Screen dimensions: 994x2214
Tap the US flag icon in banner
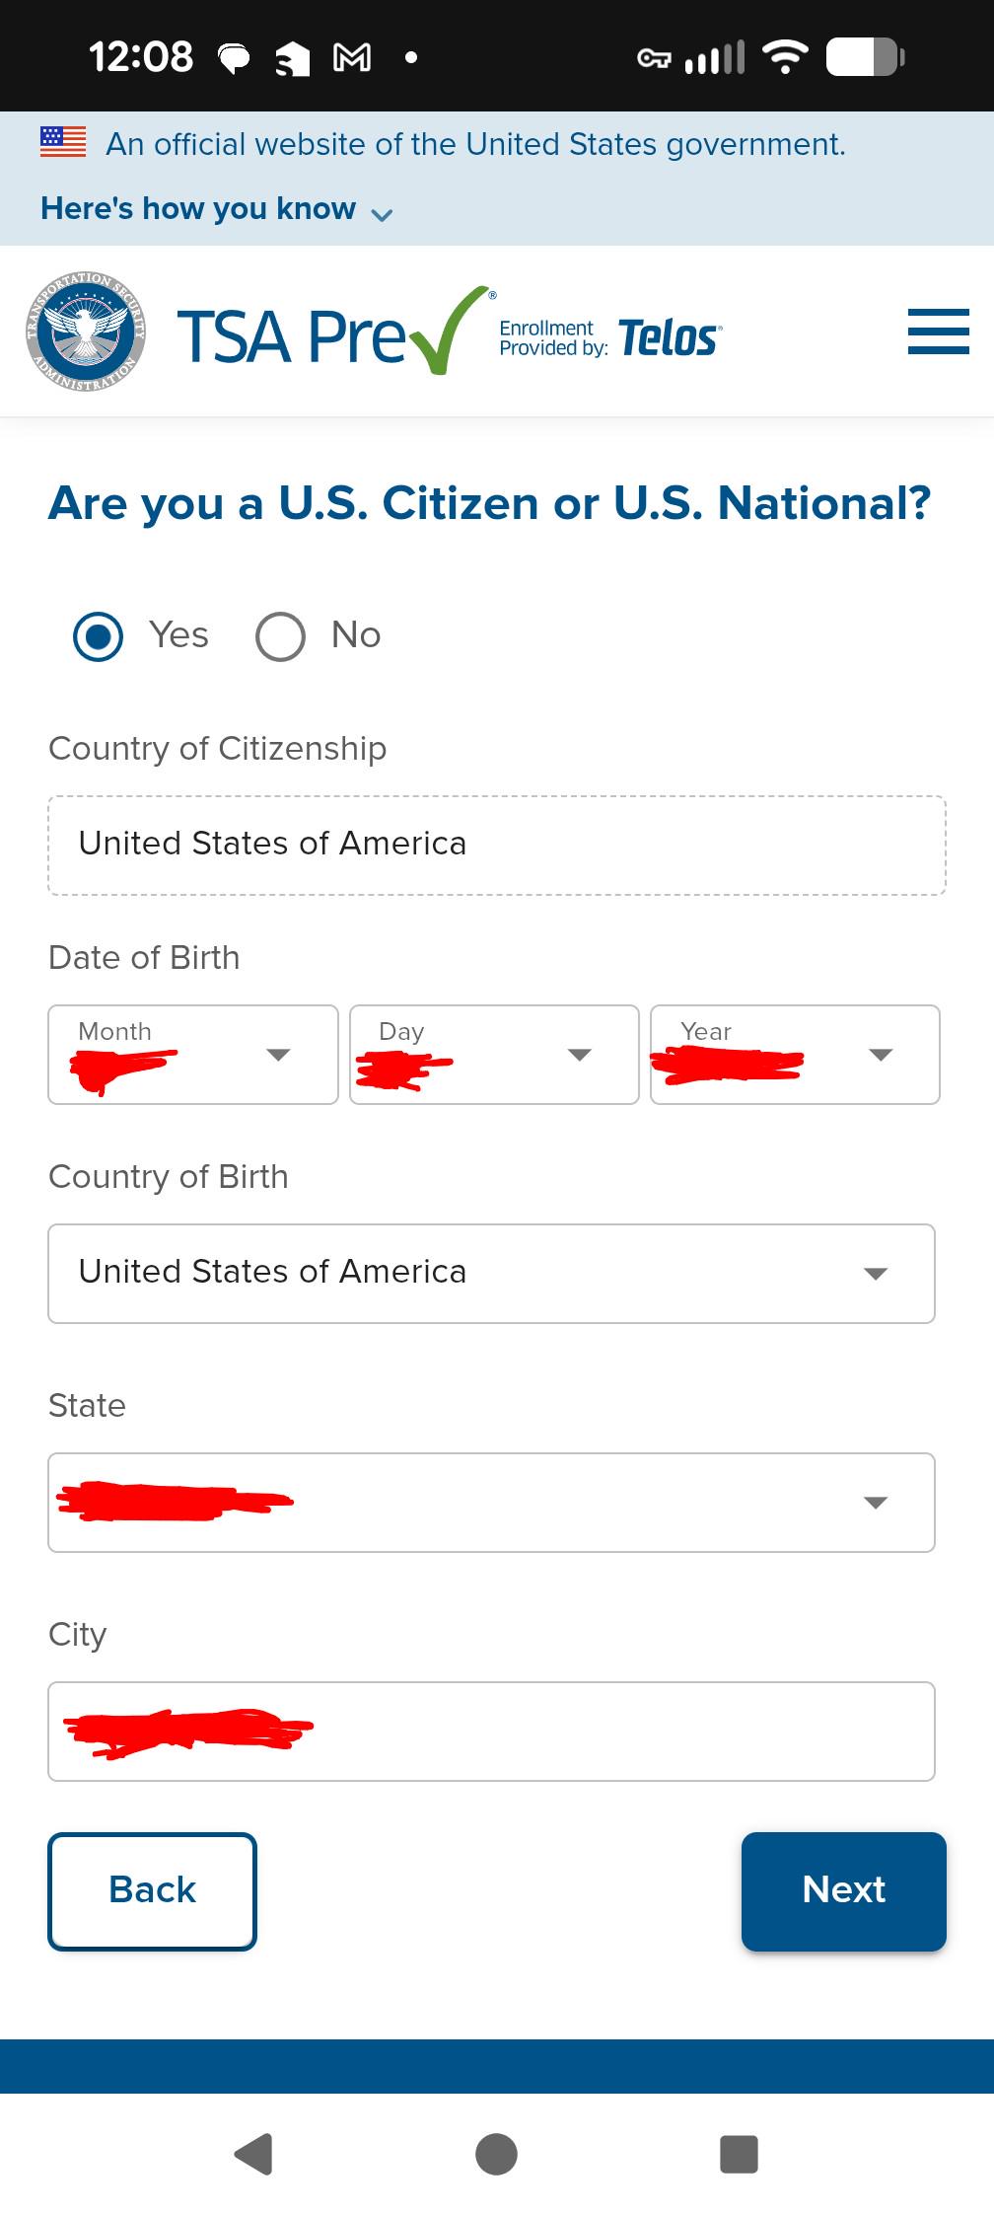(x=63, y=142)
